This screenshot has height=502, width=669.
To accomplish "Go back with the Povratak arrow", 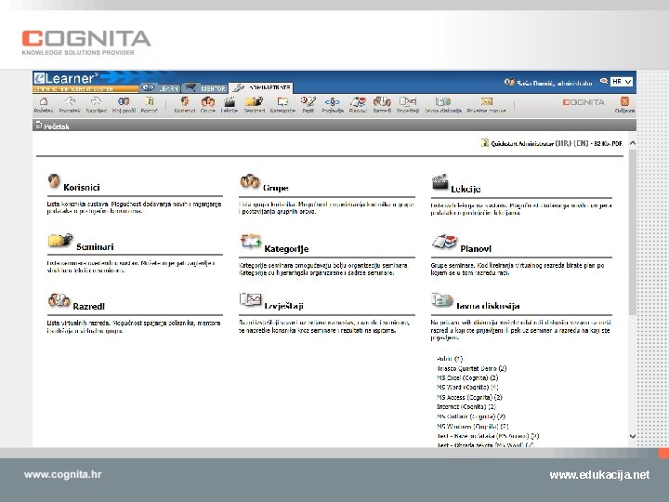I will click(70, 101).
